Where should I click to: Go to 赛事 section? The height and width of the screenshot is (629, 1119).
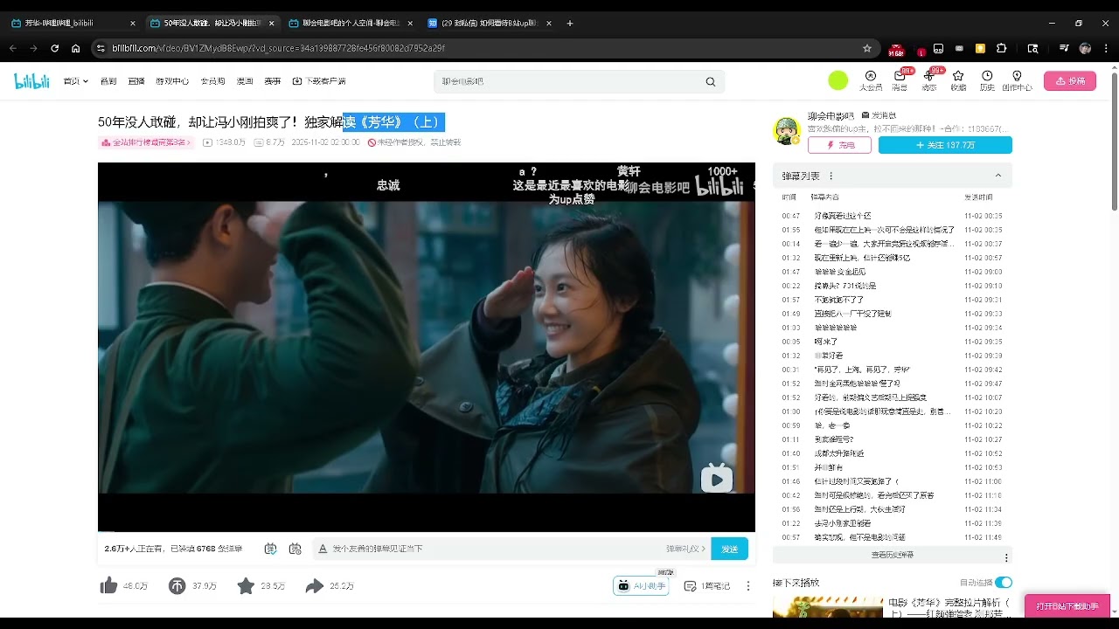(273, 81)
